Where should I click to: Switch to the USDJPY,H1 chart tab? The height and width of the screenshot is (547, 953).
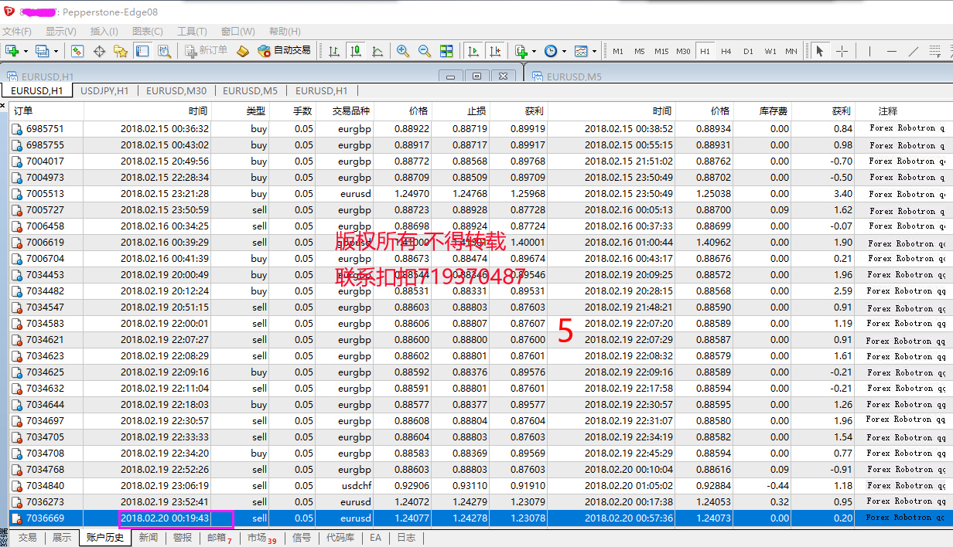coord(104,90)
